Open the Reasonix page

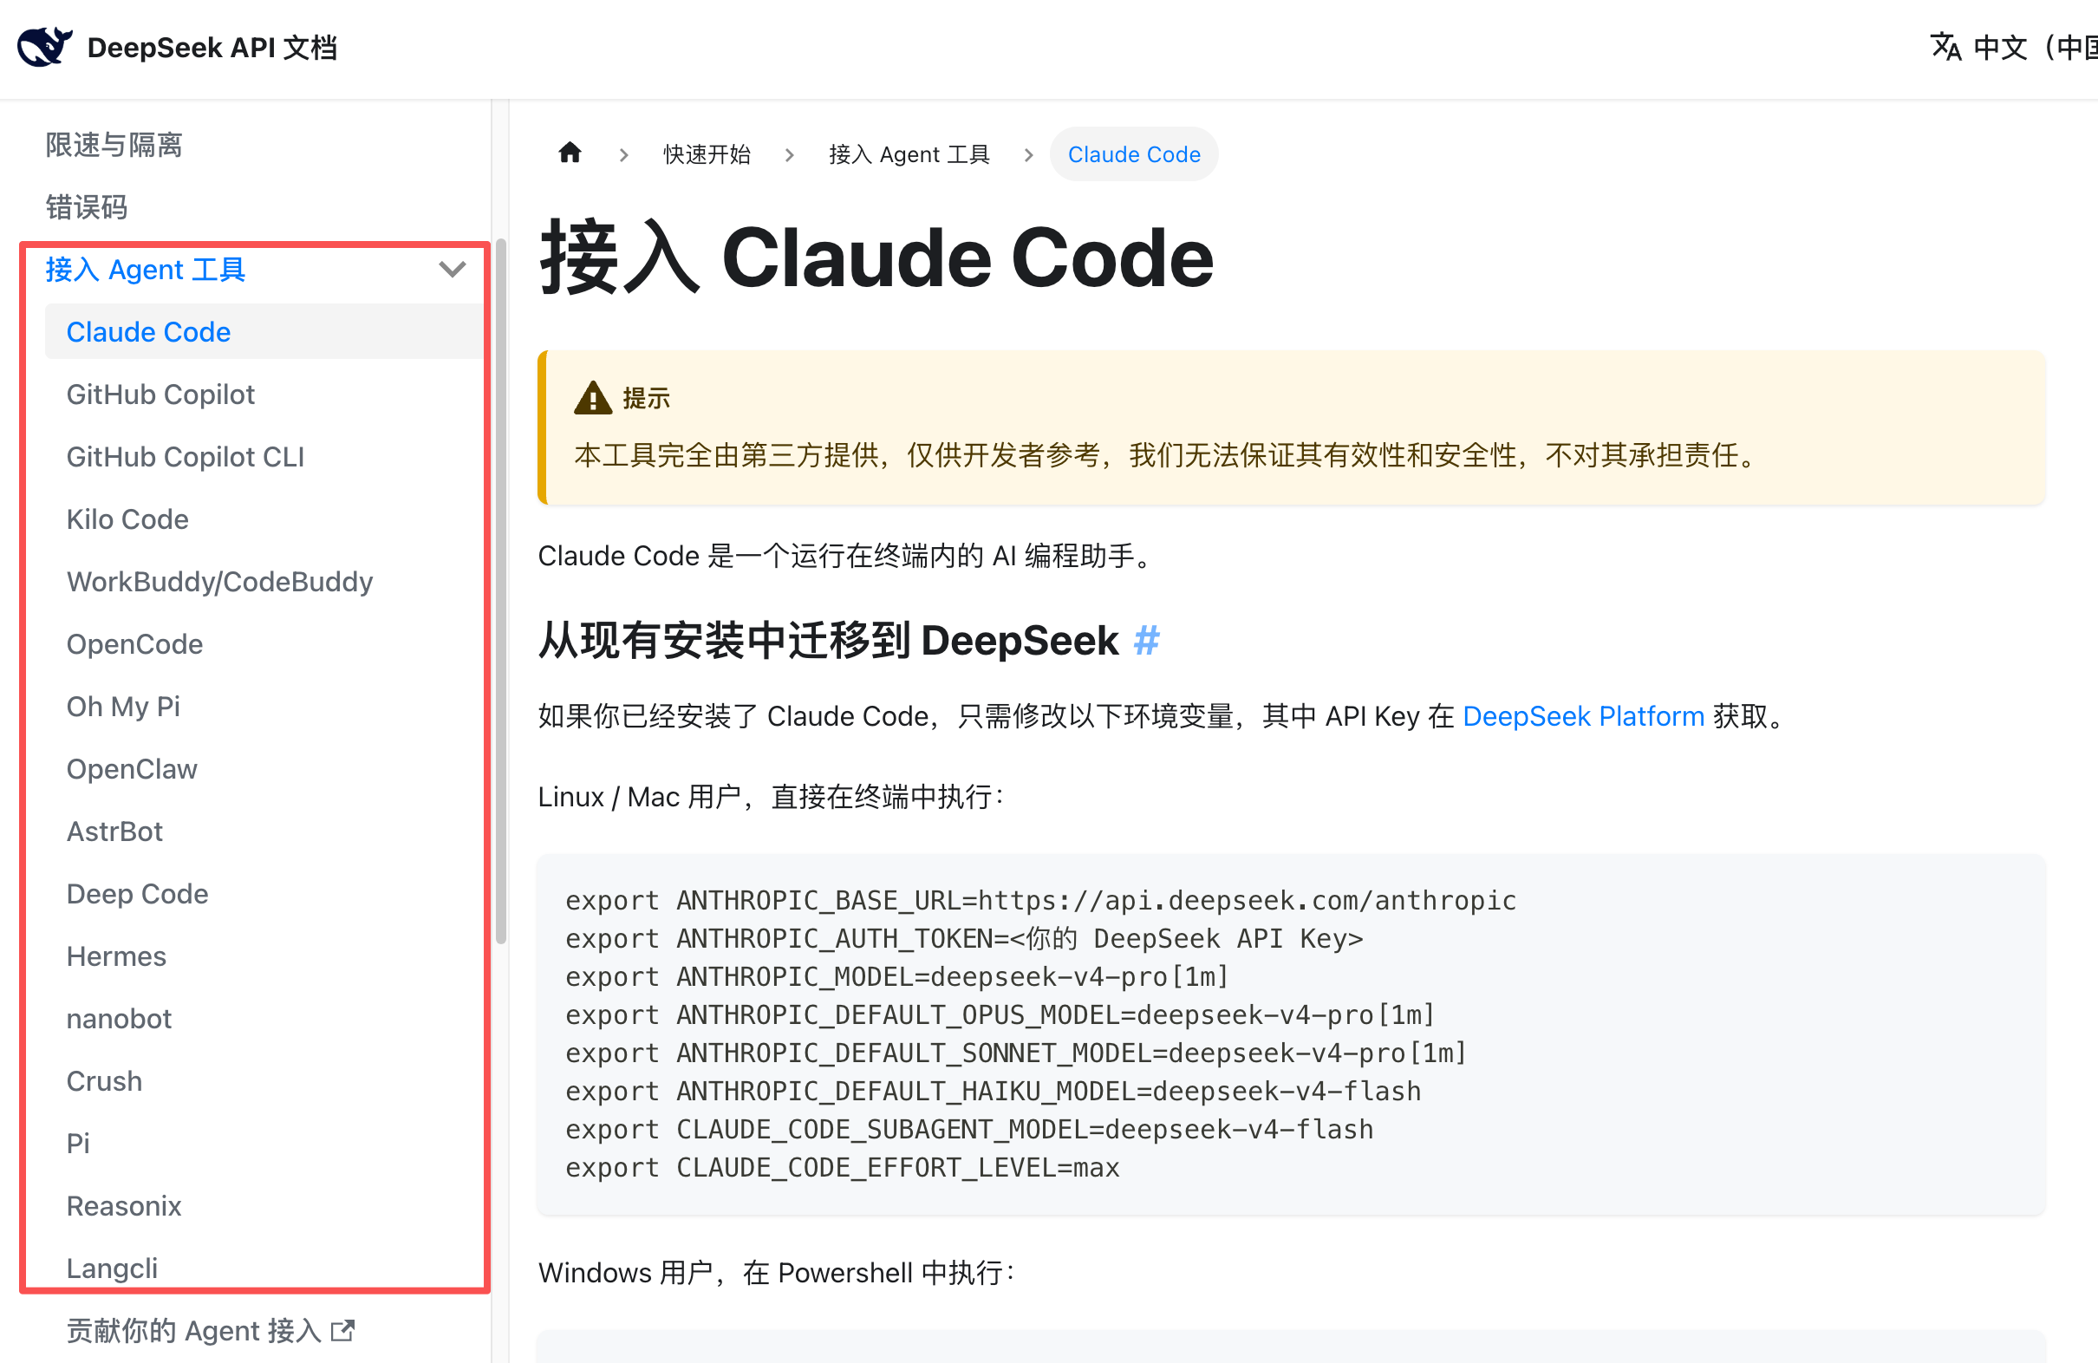124,1206
